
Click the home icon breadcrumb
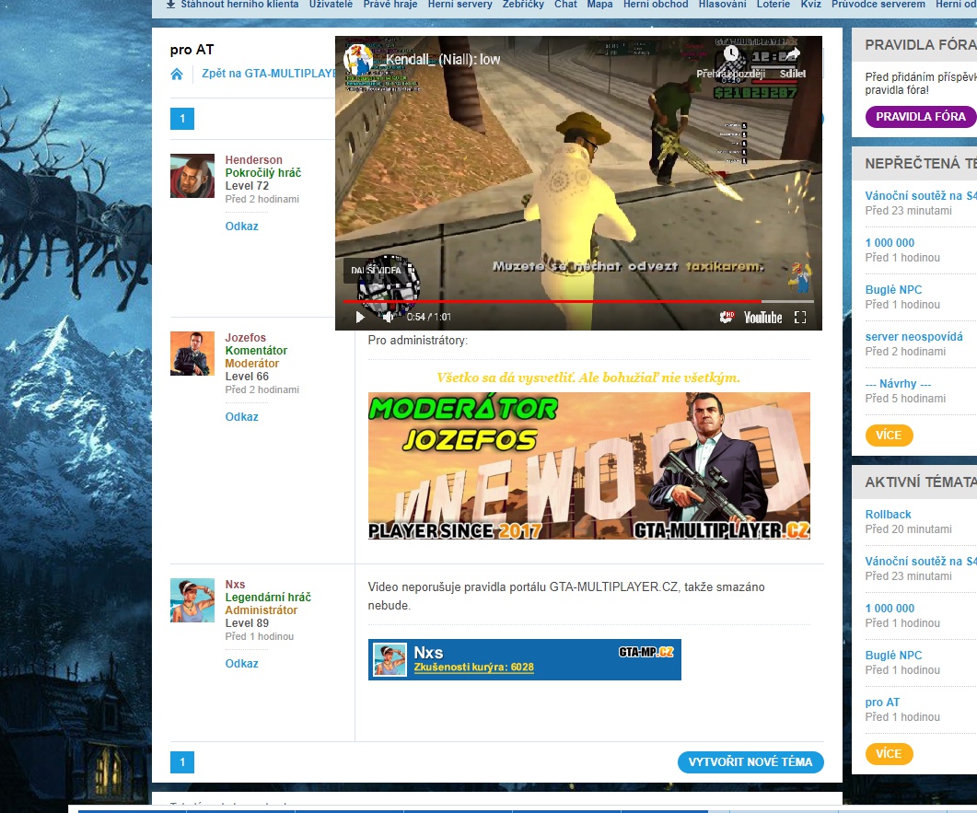click(x=177, y=75)
